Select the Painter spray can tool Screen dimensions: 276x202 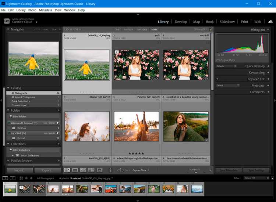tap(110, 170)
